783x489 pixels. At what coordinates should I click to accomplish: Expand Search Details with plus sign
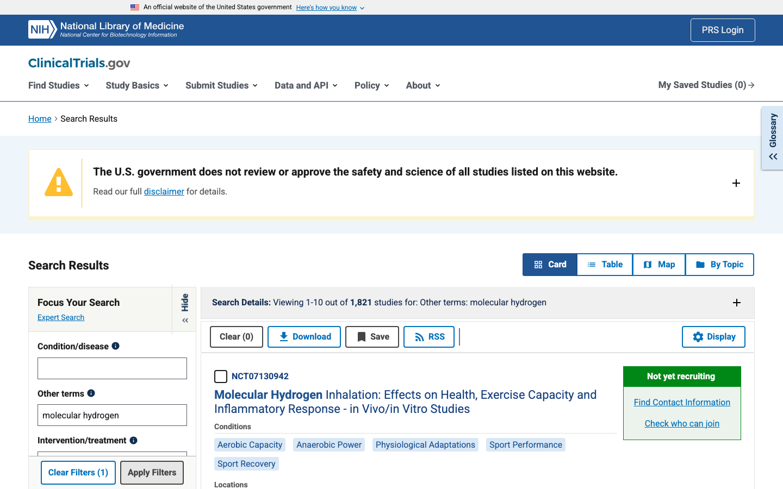point(737,303)
